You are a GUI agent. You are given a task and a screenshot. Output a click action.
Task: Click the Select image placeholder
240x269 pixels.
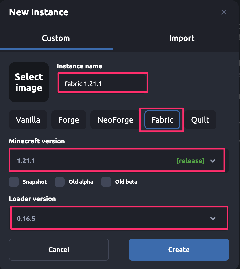click(x=29, y=82)
